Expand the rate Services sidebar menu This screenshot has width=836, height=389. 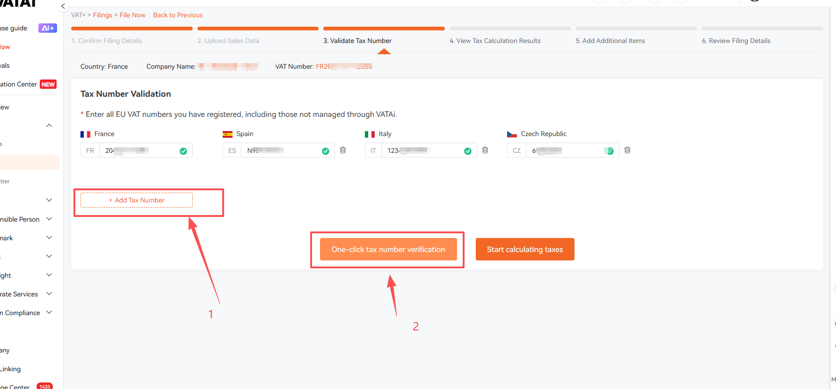(x=49, y=294)
